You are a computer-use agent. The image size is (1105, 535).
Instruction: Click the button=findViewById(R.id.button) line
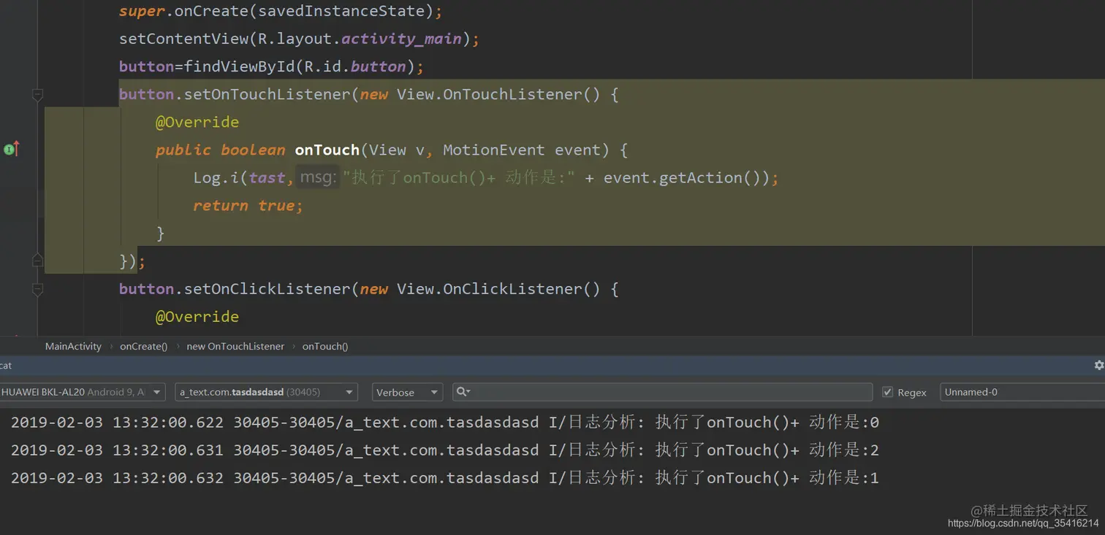(x=272, y=66)
